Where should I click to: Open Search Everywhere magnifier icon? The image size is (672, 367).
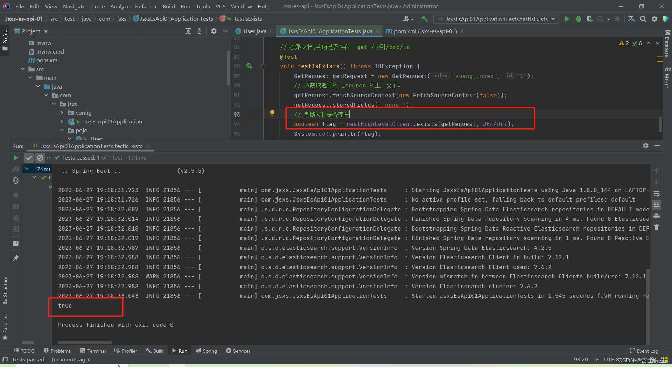click(643, 19)
